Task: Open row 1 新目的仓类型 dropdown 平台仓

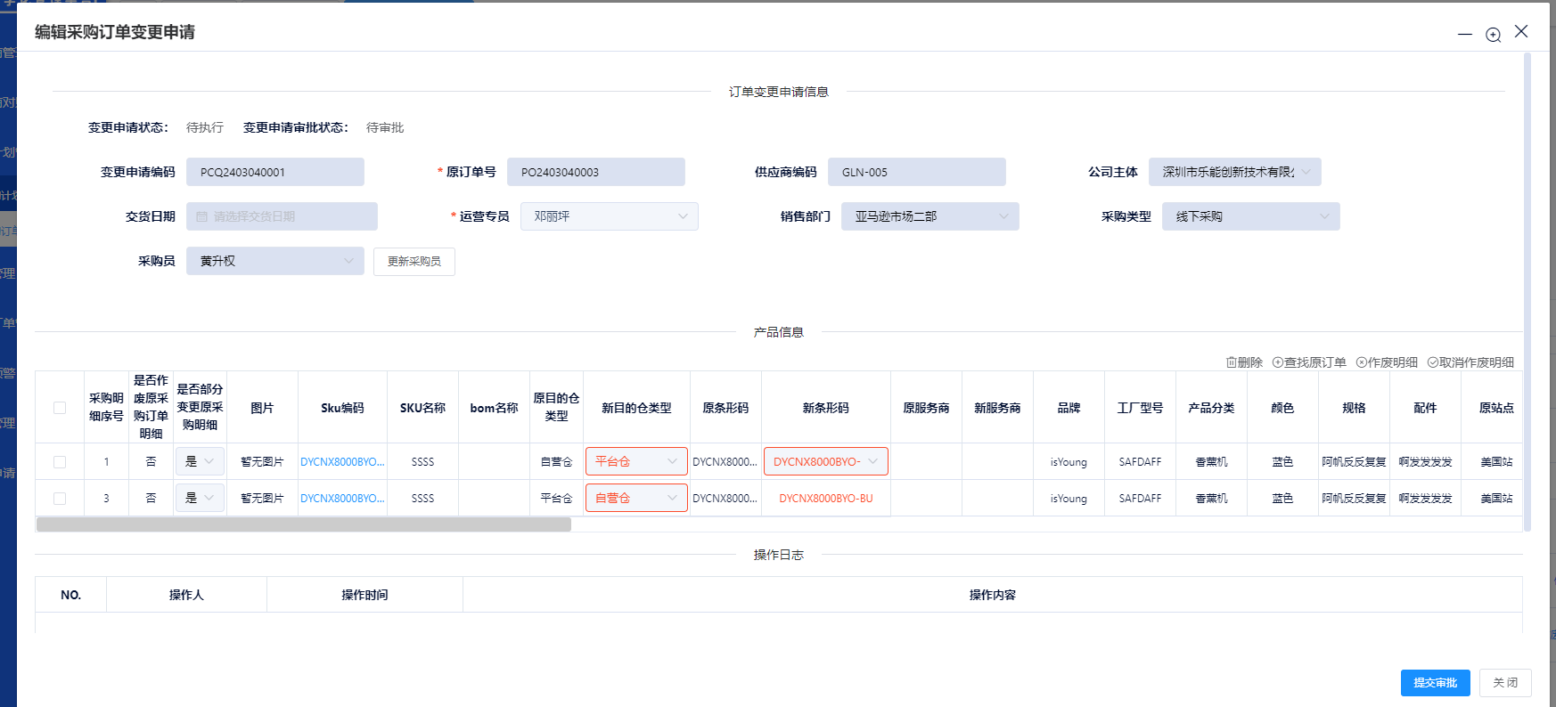Action: (636, 461)
